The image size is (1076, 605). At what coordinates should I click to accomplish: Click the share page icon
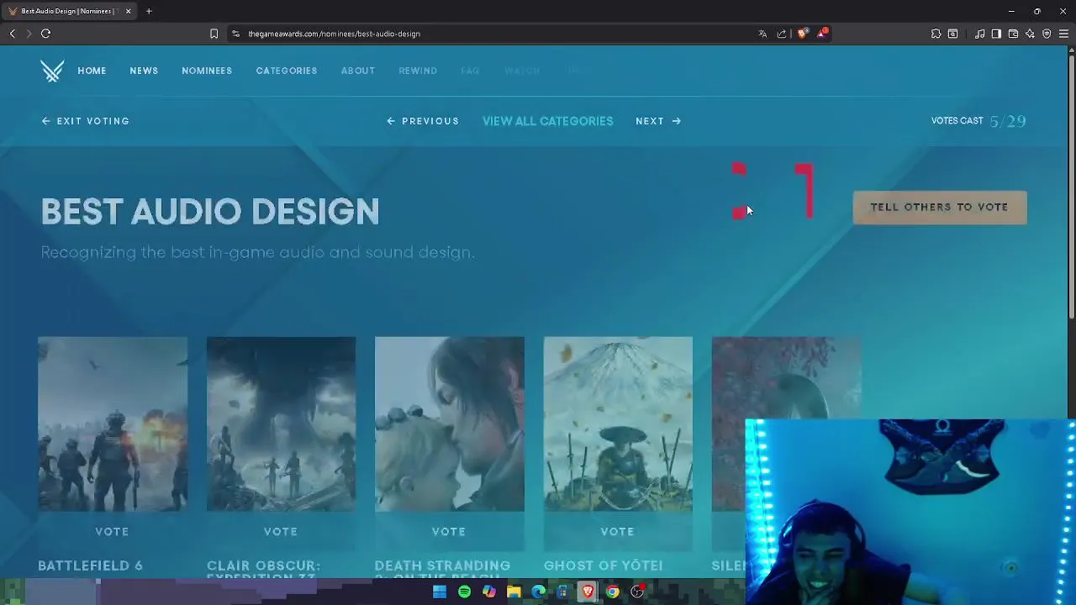782,34
